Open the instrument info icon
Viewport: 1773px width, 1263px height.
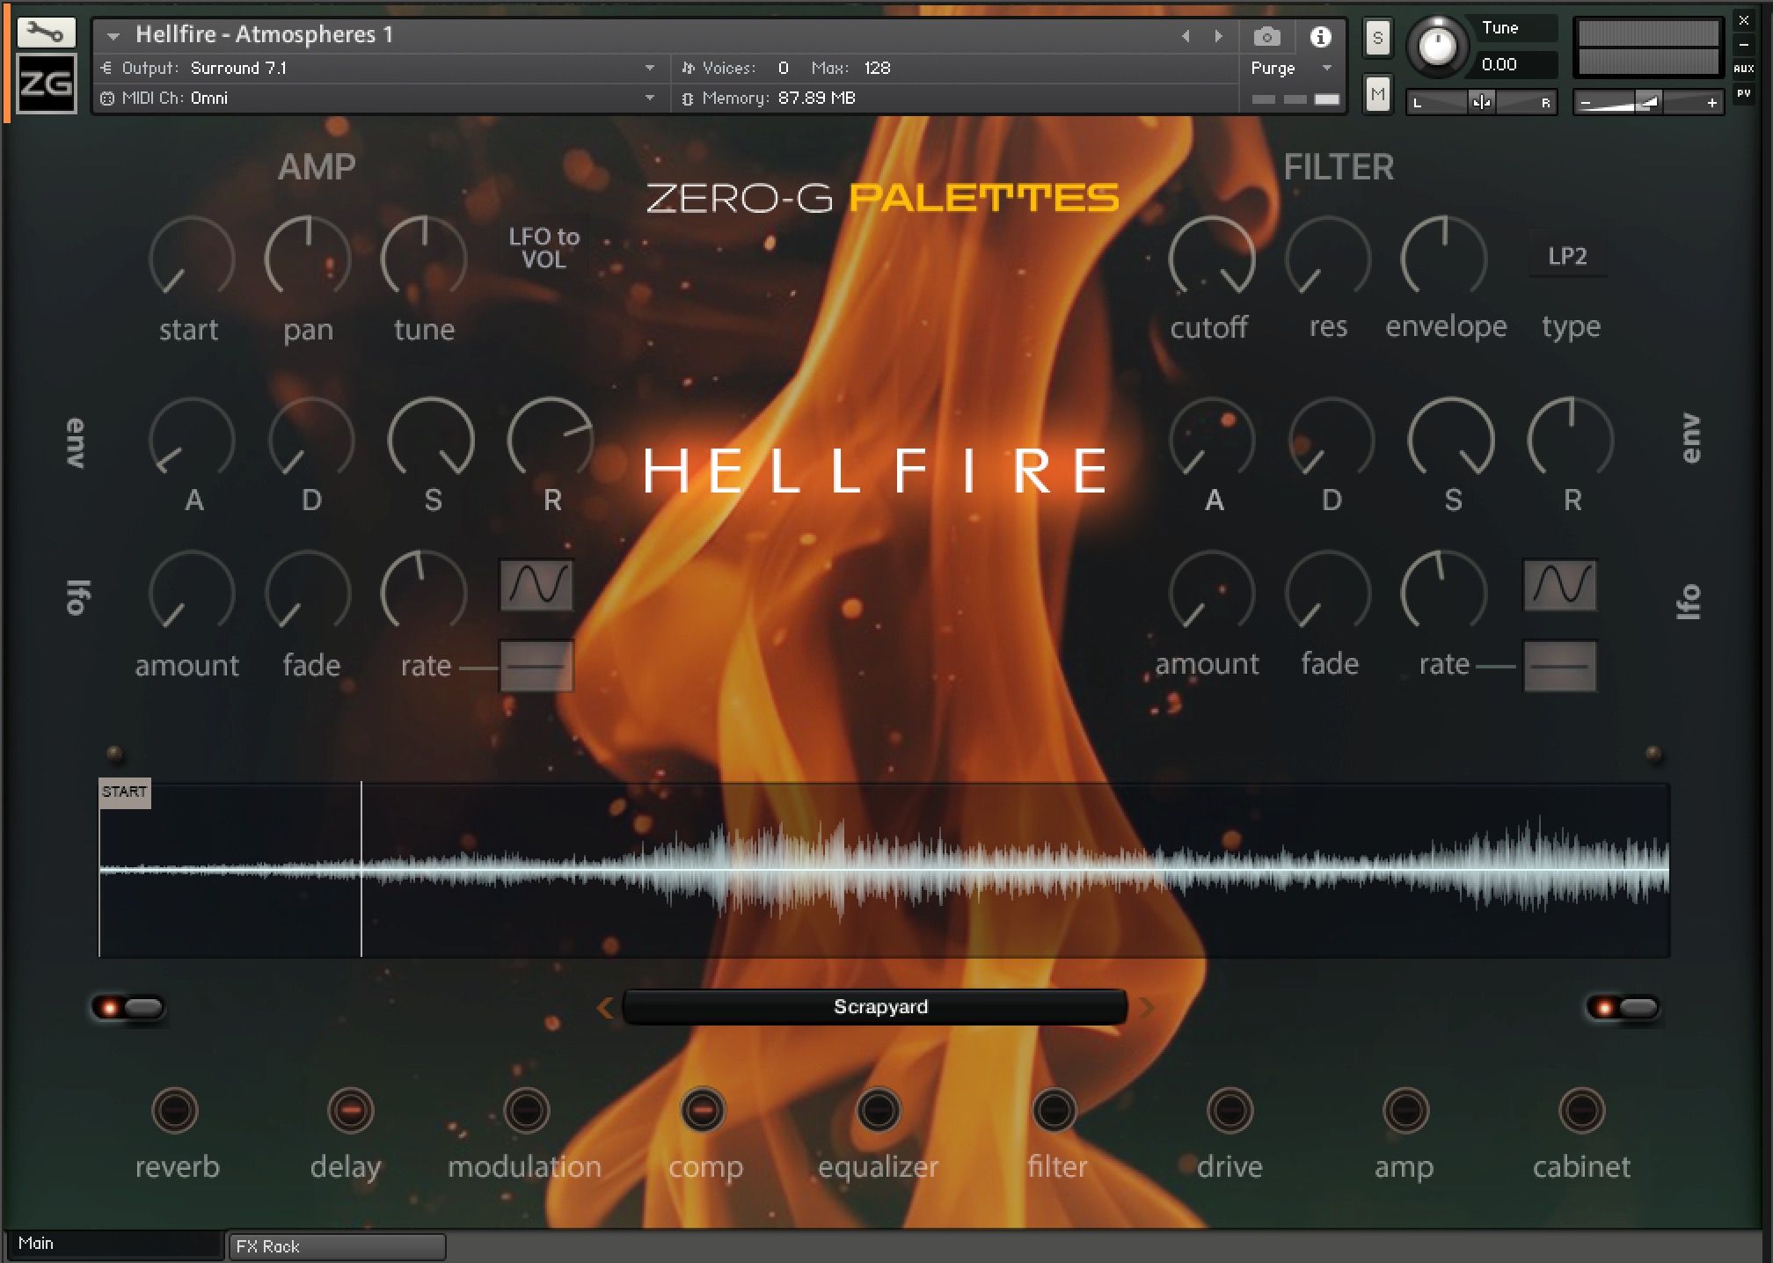(x=1320, y=36)
